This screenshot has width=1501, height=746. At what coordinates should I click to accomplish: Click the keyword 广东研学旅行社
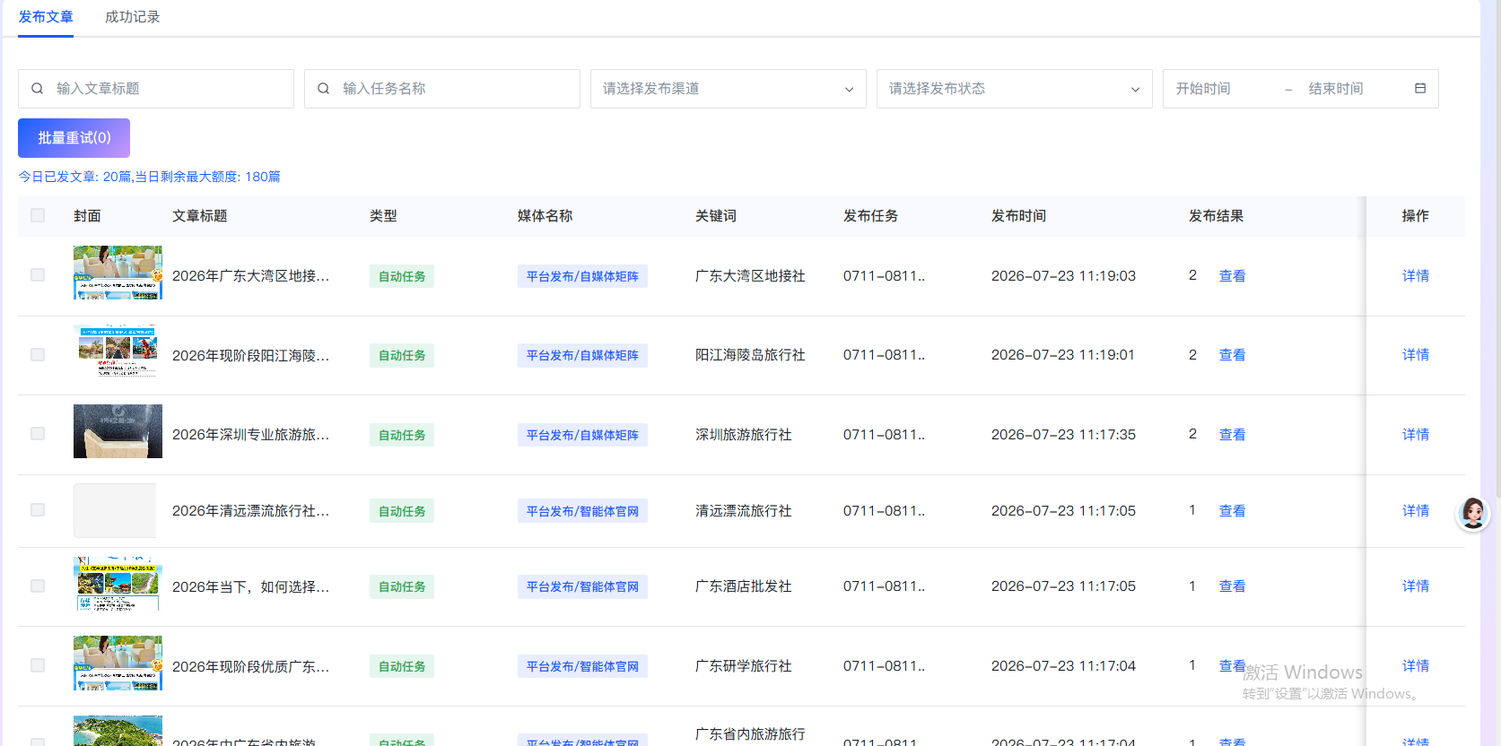744,666
